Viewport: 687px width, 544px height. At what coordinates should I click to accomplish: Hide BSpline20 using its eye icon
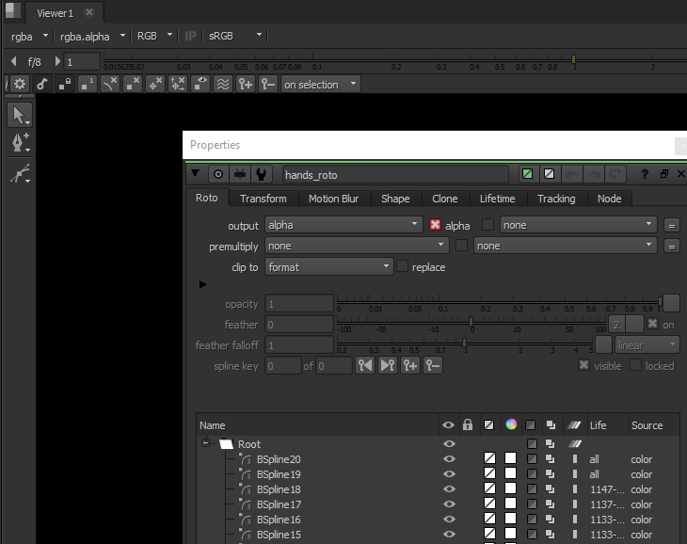[449, 459]
